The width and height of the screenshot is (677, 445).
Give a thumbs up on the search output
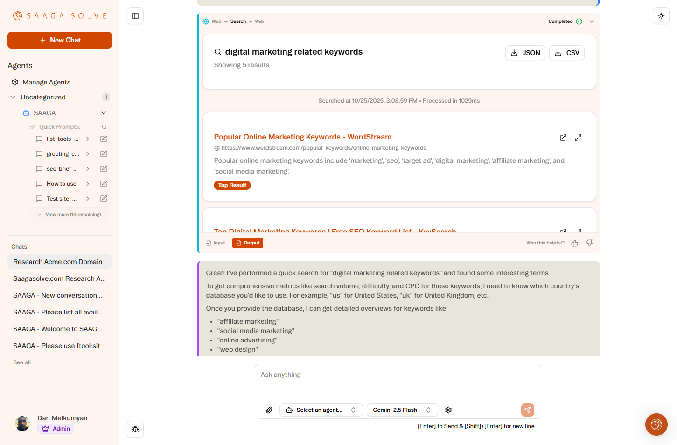coord(574,243)
